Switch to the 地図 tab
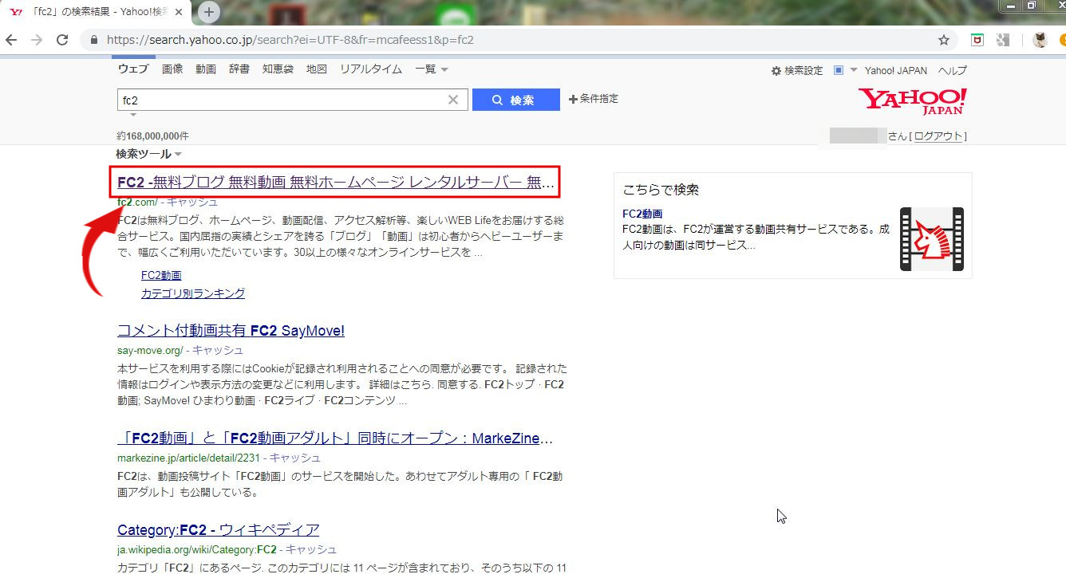Screen dimensions: 1066x578 click(317, 69)
